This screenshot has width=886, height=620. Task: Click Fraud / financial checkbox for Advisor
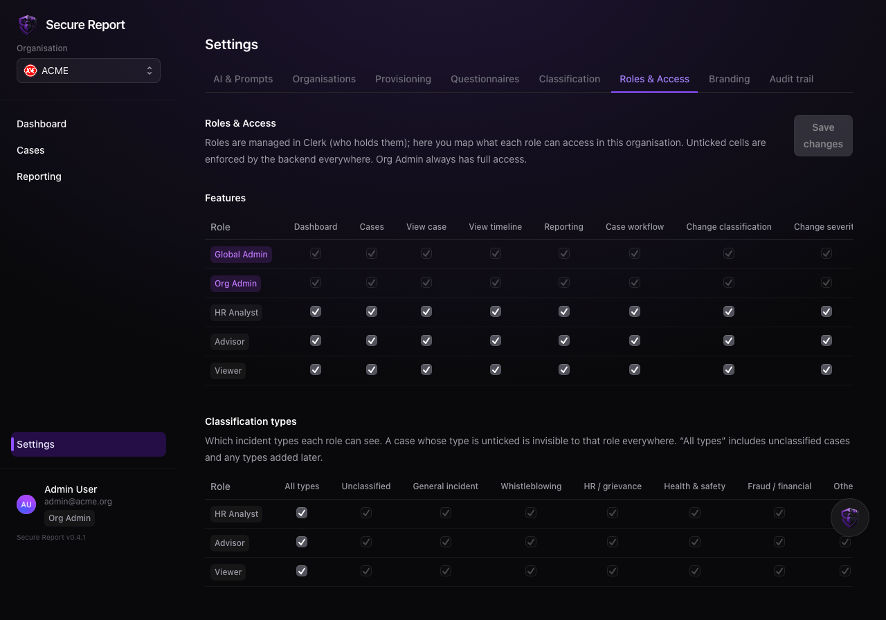pyautogui.click(x=779, y=542)
